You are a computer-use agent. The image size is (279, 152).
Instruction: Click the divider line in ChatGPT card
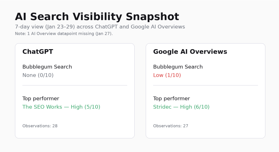pos(75,85)
